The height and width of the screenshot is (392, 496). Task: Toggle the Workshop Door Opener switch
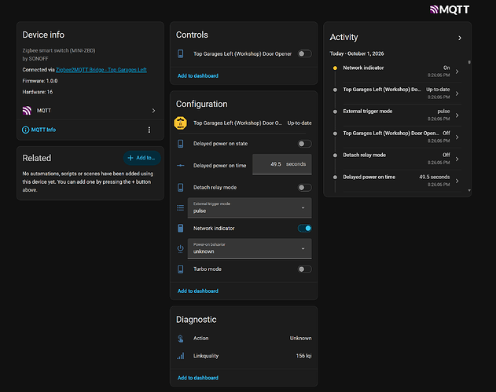point(305,53)
